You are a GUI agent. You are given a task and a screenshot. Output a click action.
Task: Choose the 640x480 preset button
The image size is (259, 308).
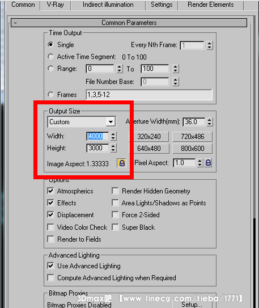148,149
